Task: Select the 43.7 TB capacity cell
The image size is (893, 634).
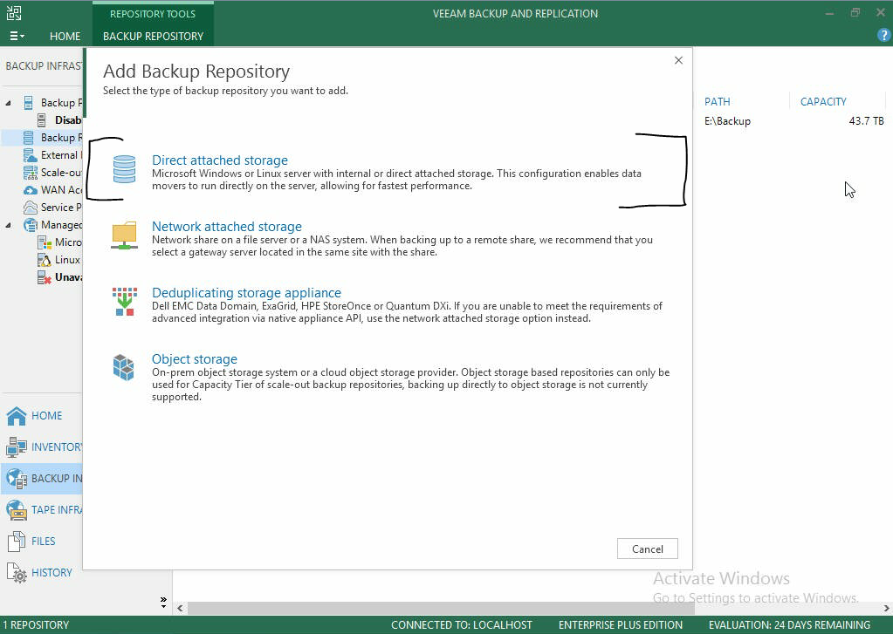Action: pyautogui.click(x=866, y=121)
